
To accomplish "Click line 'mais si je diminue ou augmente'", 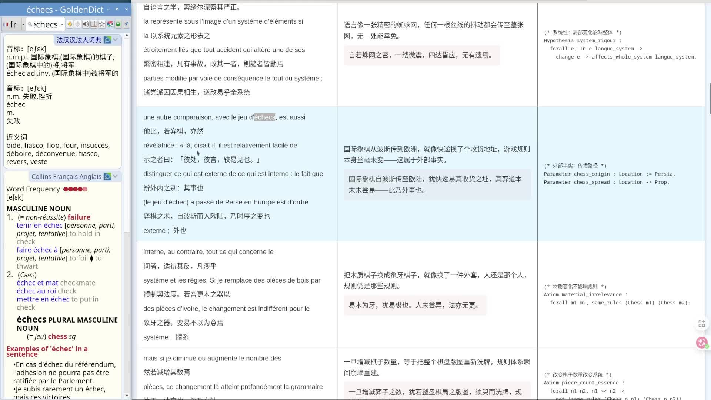I will click(x=212, y=358).
